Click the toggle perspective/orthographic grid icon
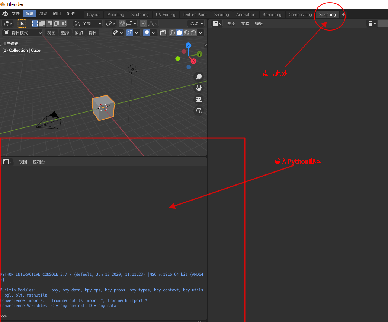Viewport: 388px width, 322px height. [199, 111]
